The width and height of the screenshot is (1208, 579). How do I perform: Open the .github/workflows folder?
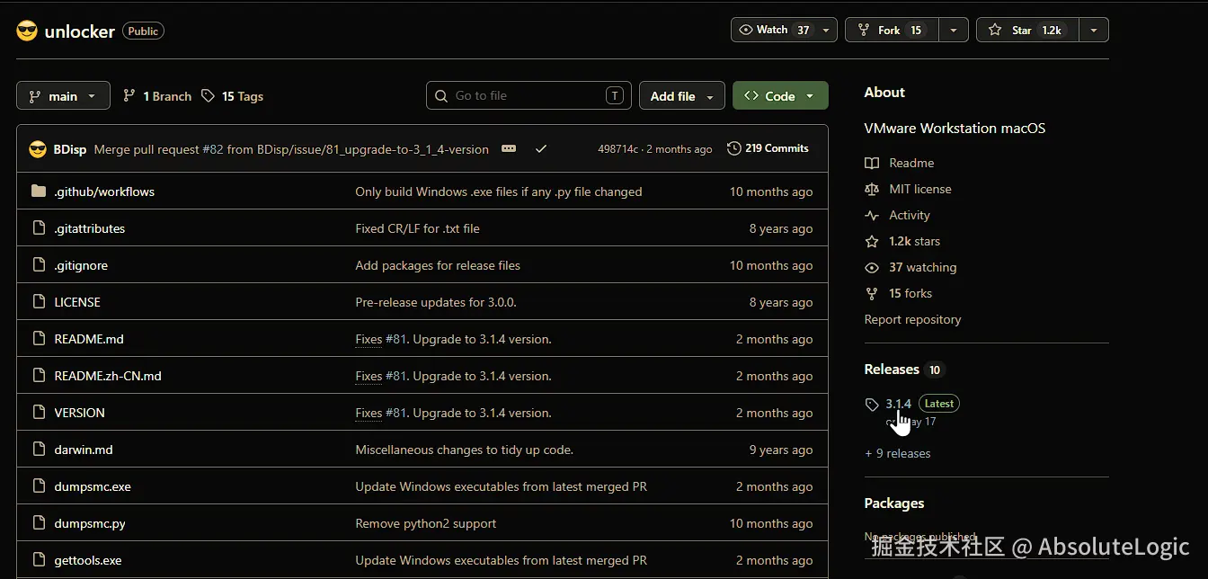tap(104, 192)
